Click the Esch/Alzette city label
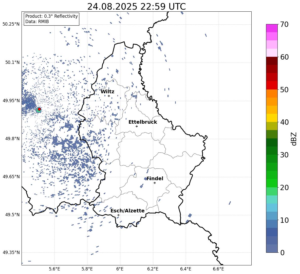The width and height of the screenshot is (300, 274). point(128,211)
